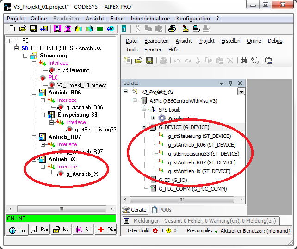297x249 pixels.
Task: Click the horizontal scrollbar in AIPEX tree
Action: (x=62, y=209)
